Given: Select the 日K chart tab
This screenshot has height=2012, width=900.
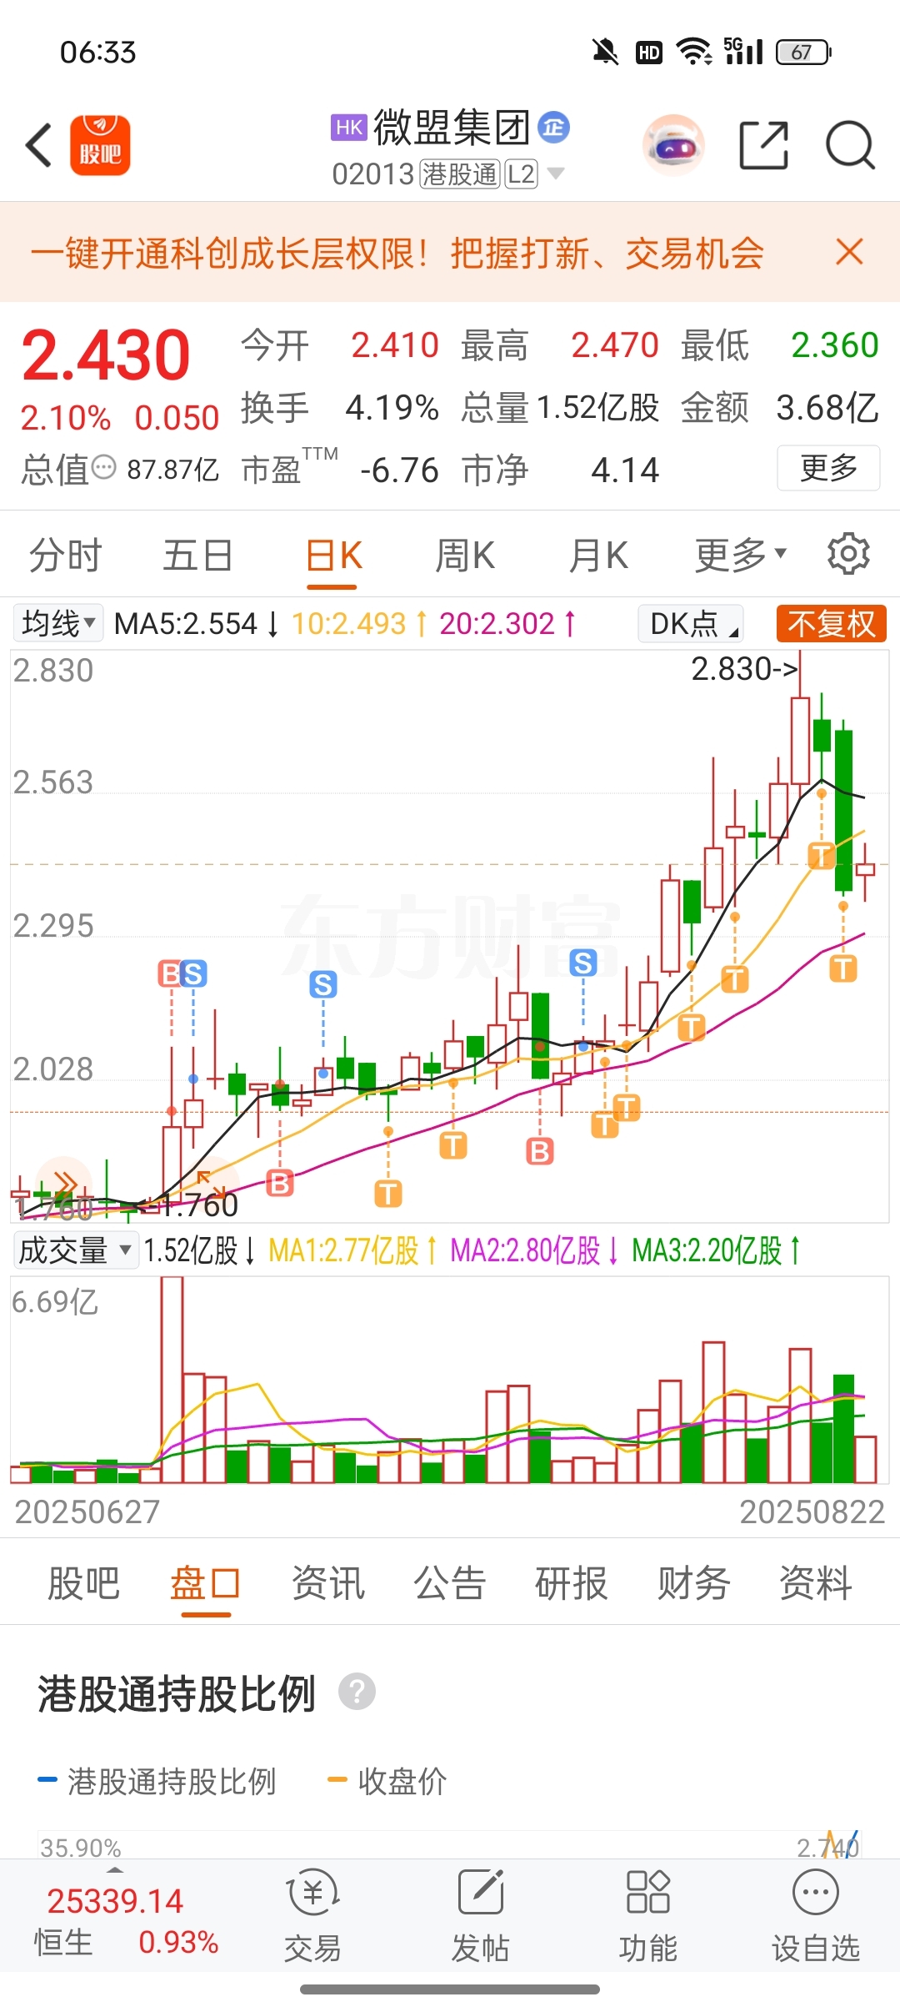Looking at the screenshot, I should coord(333,555).
